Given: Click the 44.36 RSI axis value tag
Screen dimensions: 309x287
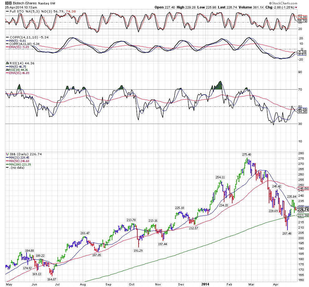Looking at the screenshot, I should click(x=302, y=111).
